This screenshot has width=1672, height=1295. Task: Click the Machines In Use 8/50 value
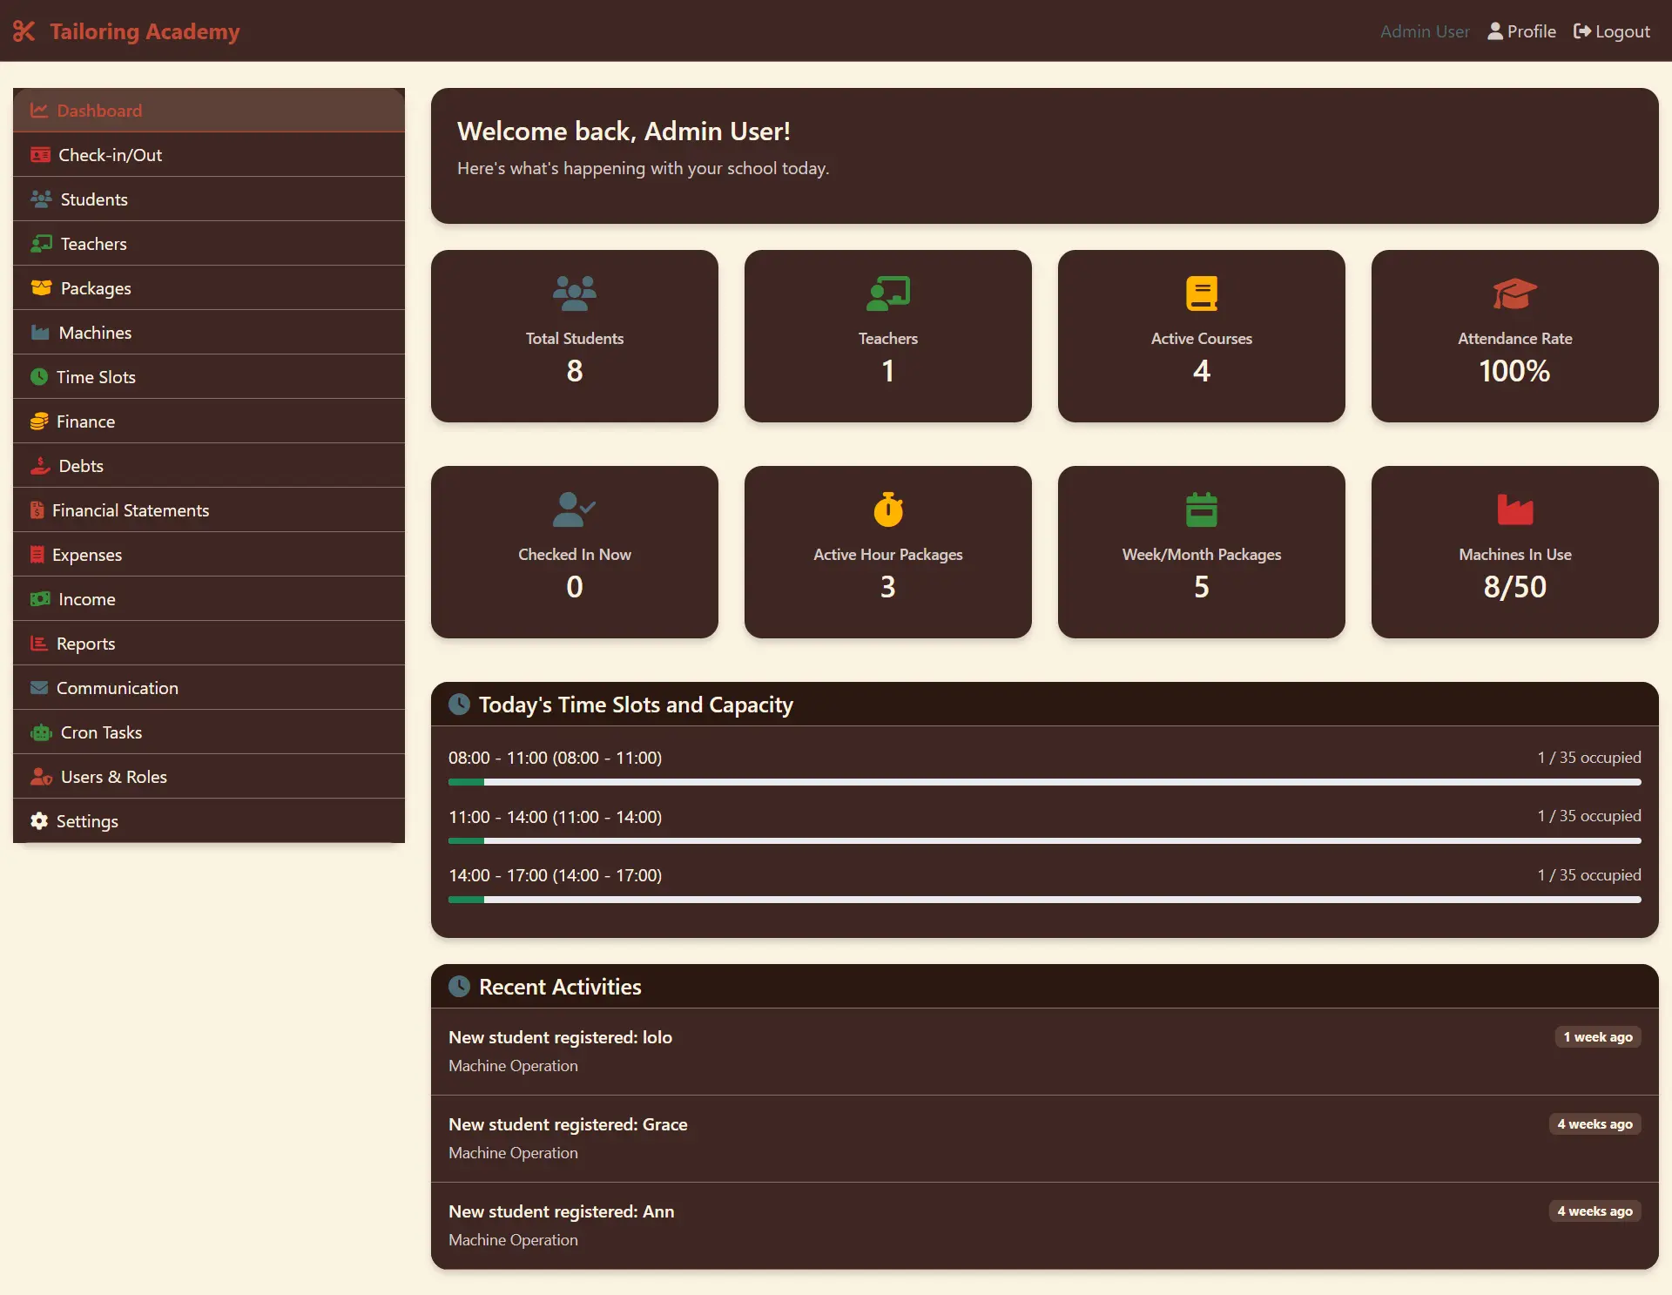(x=1515, y=587)
